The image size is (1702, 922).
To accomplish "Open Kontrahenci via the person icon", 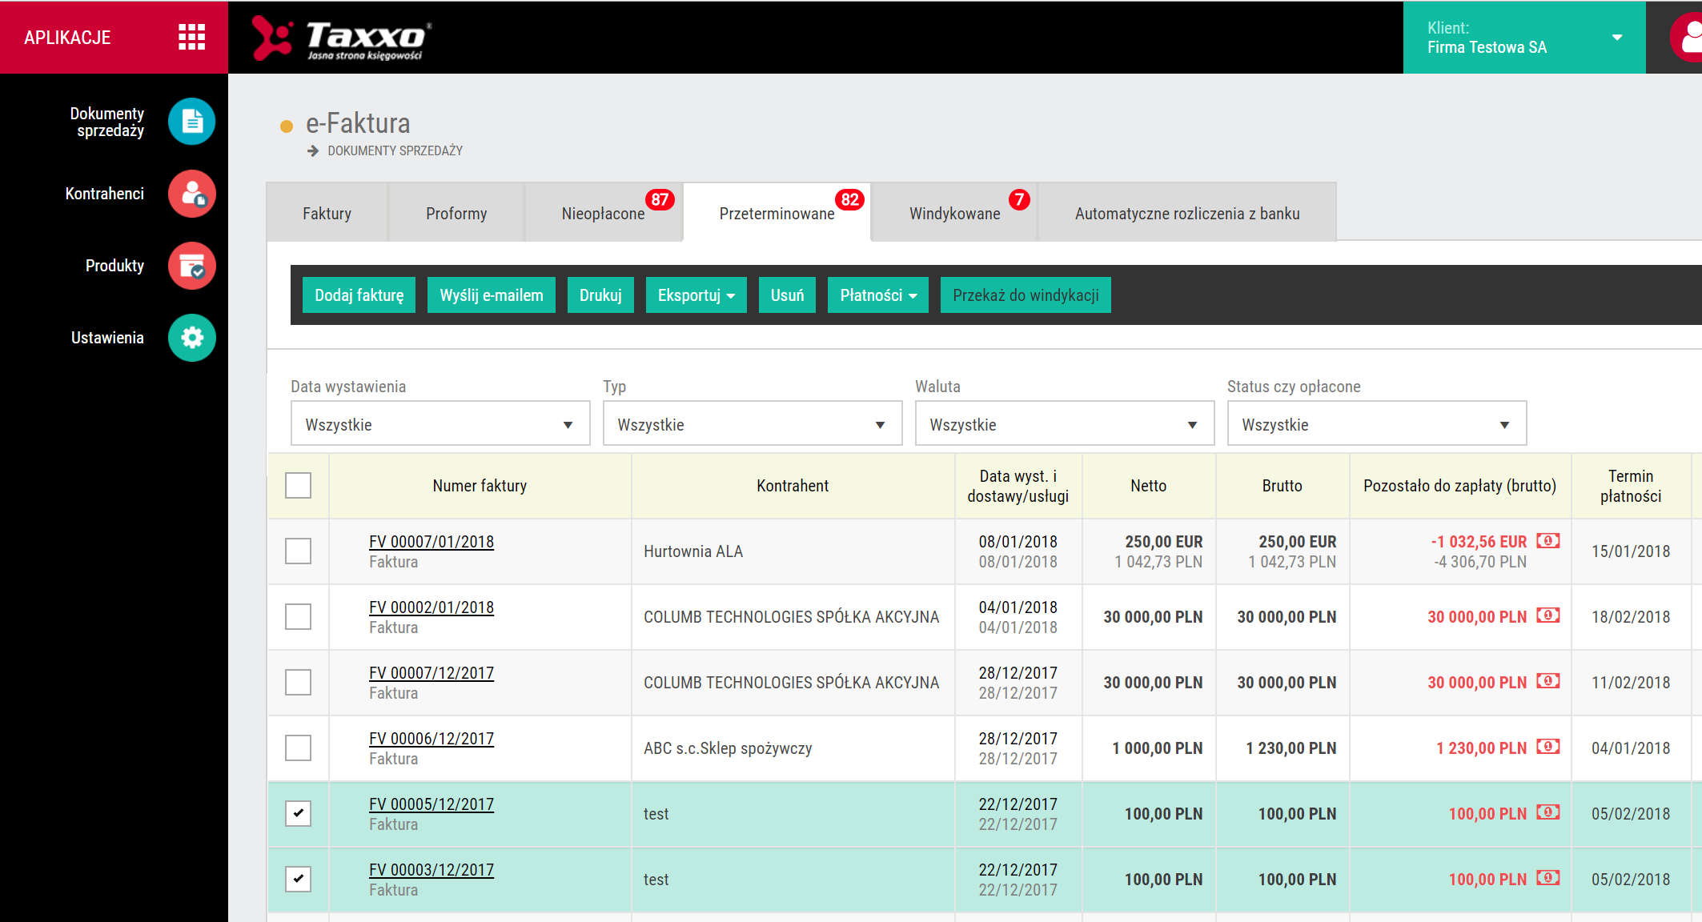I will click(x=192, y=194).
